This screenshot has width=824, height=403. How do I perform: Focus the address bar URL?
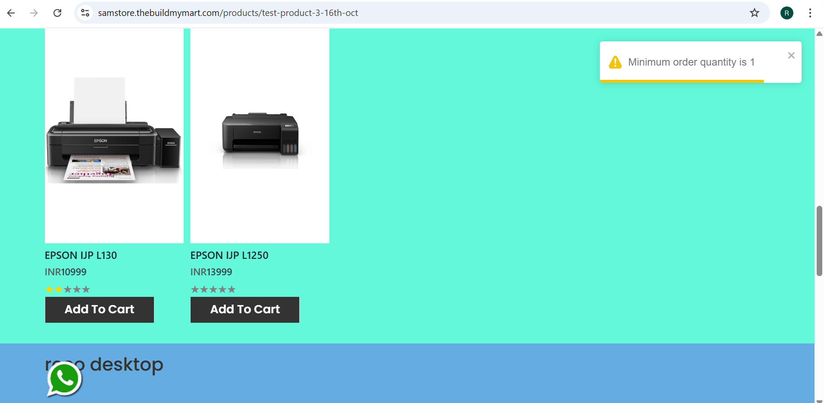click(x=228, y=13)
